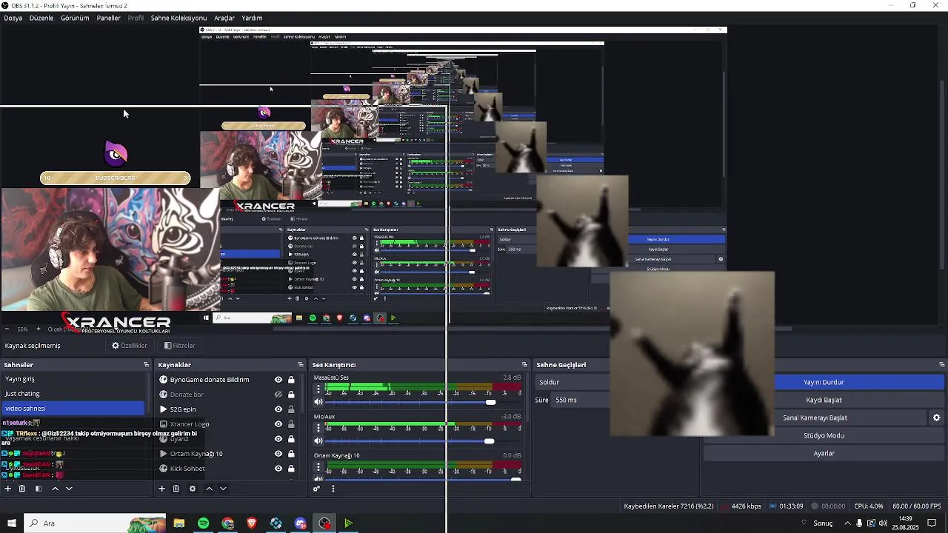Enable Stüdyo Modu
The height and width of the screenshot is (533, 948).
pyautogui.click(x=824, y=435)
